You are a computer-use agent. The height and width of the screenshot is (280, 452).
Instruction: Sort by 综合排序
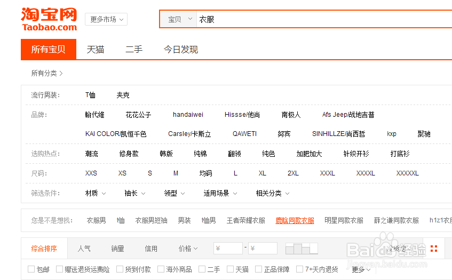point(44,249)
